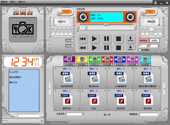Toggle the left ON switch

(65, 12)
